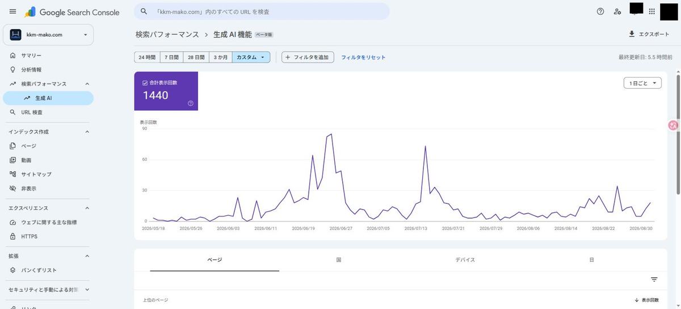Click the 2026/06/27 axis label
The height and width of the screenshot is (309, 681).
point(341,228)
